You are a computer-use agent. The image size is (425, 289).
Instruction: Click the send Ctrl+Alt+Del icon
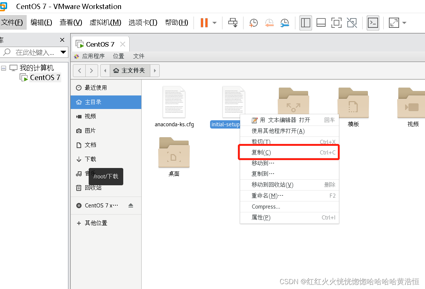pos(233,23)
